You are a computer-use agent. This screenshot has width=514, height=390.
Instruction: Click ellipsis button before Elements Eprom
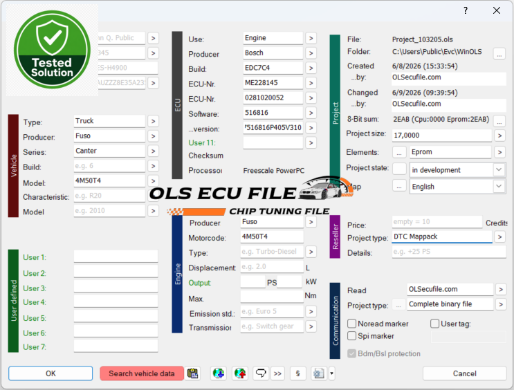(x=399, y=152)
